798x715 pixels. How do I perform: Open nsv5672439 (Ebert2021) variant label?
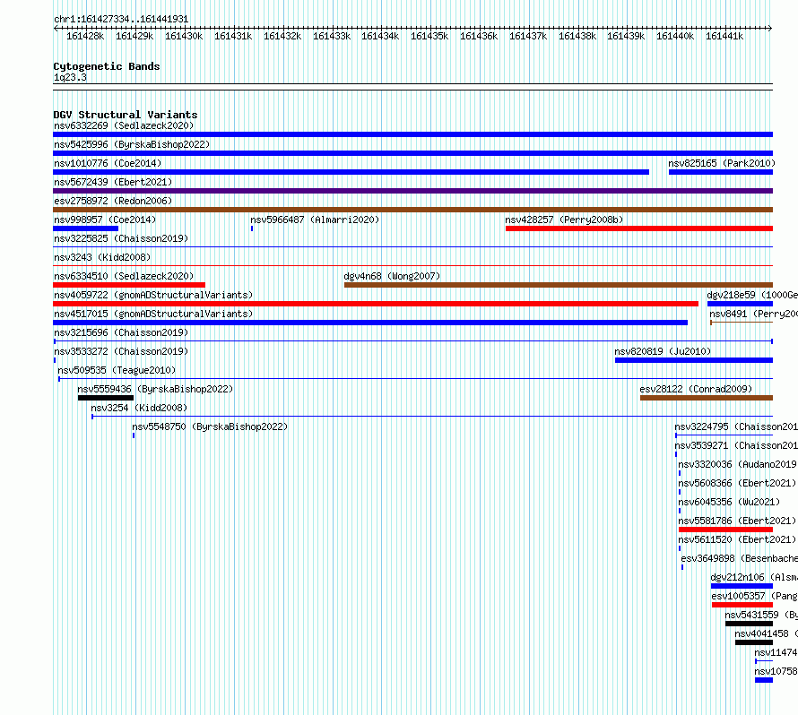coord(113,182)
